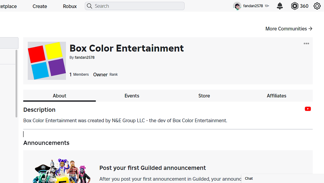324x183 pixels.
Task: Open the fandan2578 username in header
Action: click(x=253, y=6)
